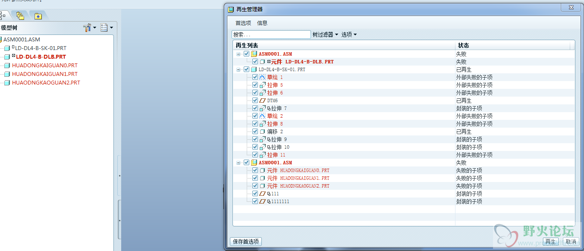
Task: Click the LD-DL4-B-SK-01.PRT part icon in regeneration list
Action: (254, 69)
